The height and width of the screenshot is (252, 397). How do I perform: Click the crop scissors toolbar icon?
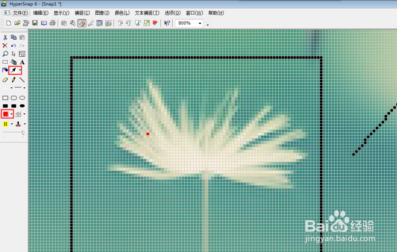click(x=138, y=23)
